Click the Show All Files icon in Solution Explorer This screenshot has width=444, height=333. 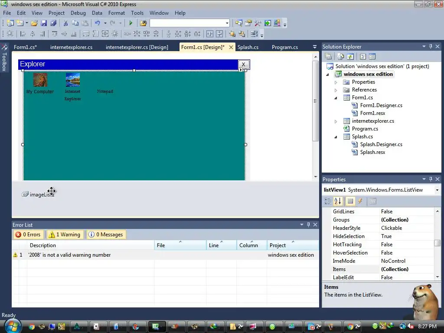tap(341, 57)
